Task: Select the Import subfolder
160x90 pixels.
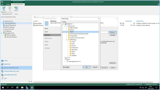Action: pyautogui.click(x=73, y=42)
